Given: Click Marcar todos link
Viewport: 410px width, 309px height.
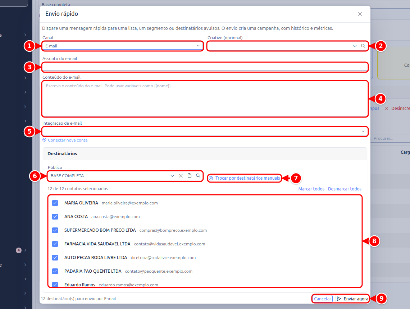Looking at the screenshot, I should (311, 189).
